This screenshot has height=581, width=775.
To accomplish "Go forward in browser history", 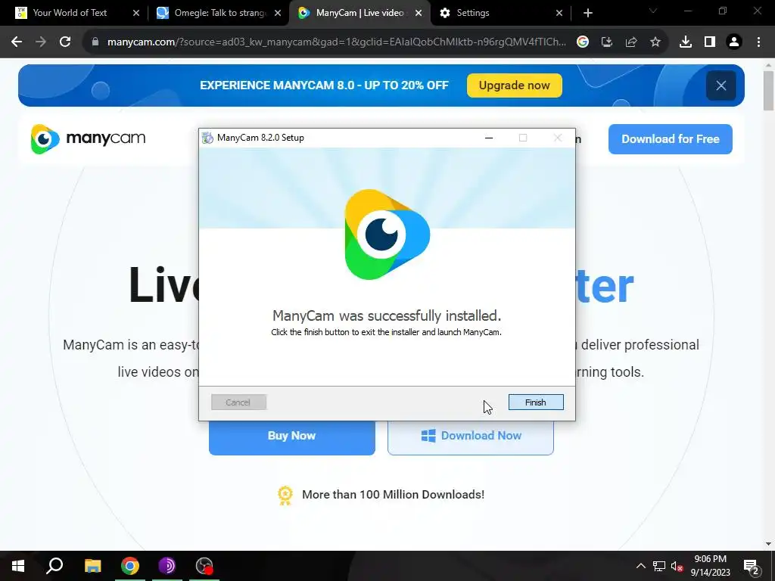I will tap(41, 42).
